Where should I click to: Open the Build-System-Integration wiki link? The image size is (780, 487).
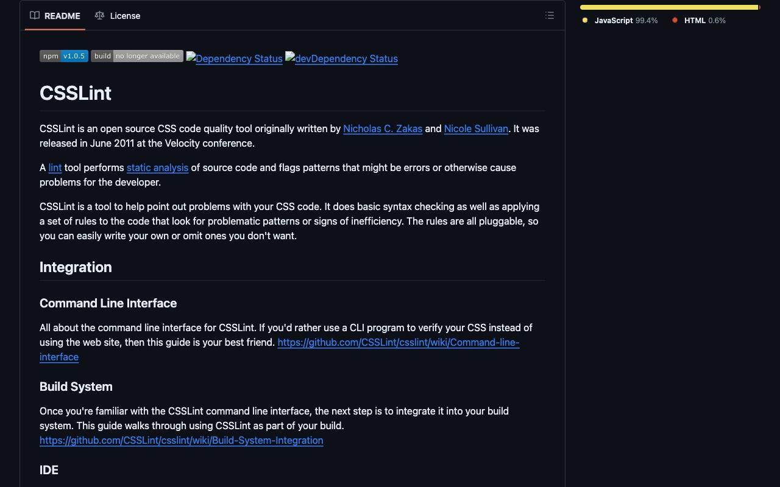(x=182, y=440)
